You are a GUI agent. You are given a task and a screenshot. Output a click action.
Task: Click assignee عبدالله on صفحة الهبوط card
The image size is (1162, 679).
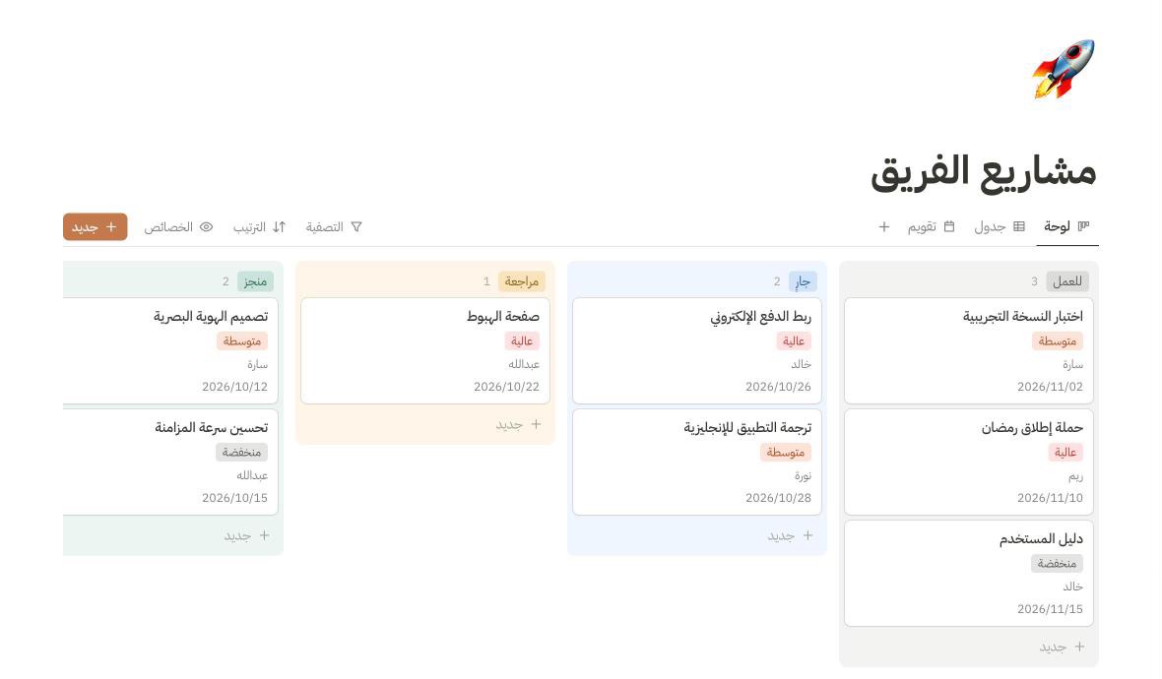tap(524, 364)
